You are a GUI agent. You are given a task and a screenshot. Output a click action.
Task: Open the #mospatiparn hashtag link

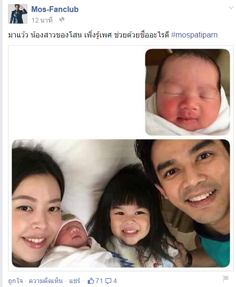coord(194,35)
